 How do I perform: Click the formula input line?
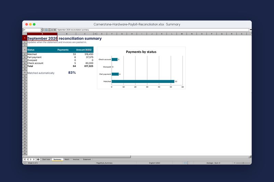153,30
